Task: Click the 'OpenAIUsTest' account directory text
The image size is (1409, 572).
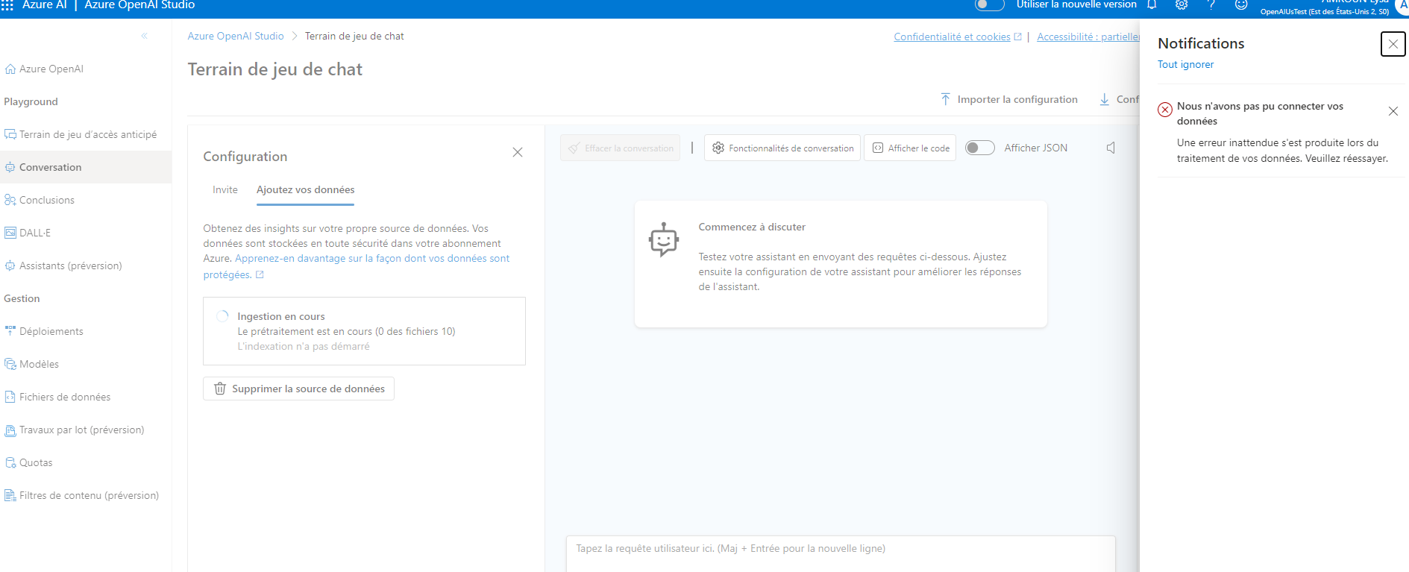Action: [1325, 11]
